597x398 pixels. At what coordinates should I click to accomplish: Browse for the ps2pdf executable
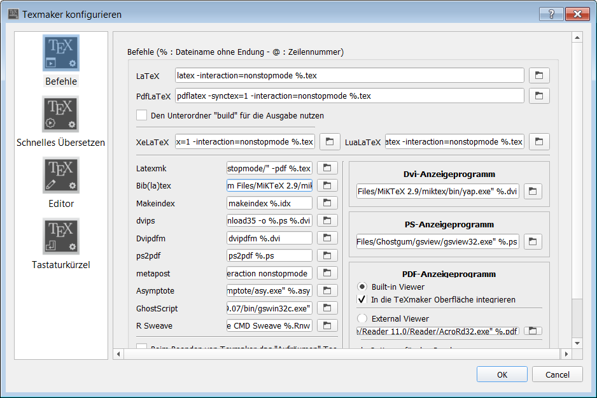click(x=327, y=255)
